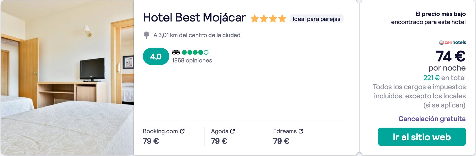Viewport: 476px width, 156px height.
Task: Click the Ir al sitio web button
Action: pyautogui.click(x=422, y=137)
